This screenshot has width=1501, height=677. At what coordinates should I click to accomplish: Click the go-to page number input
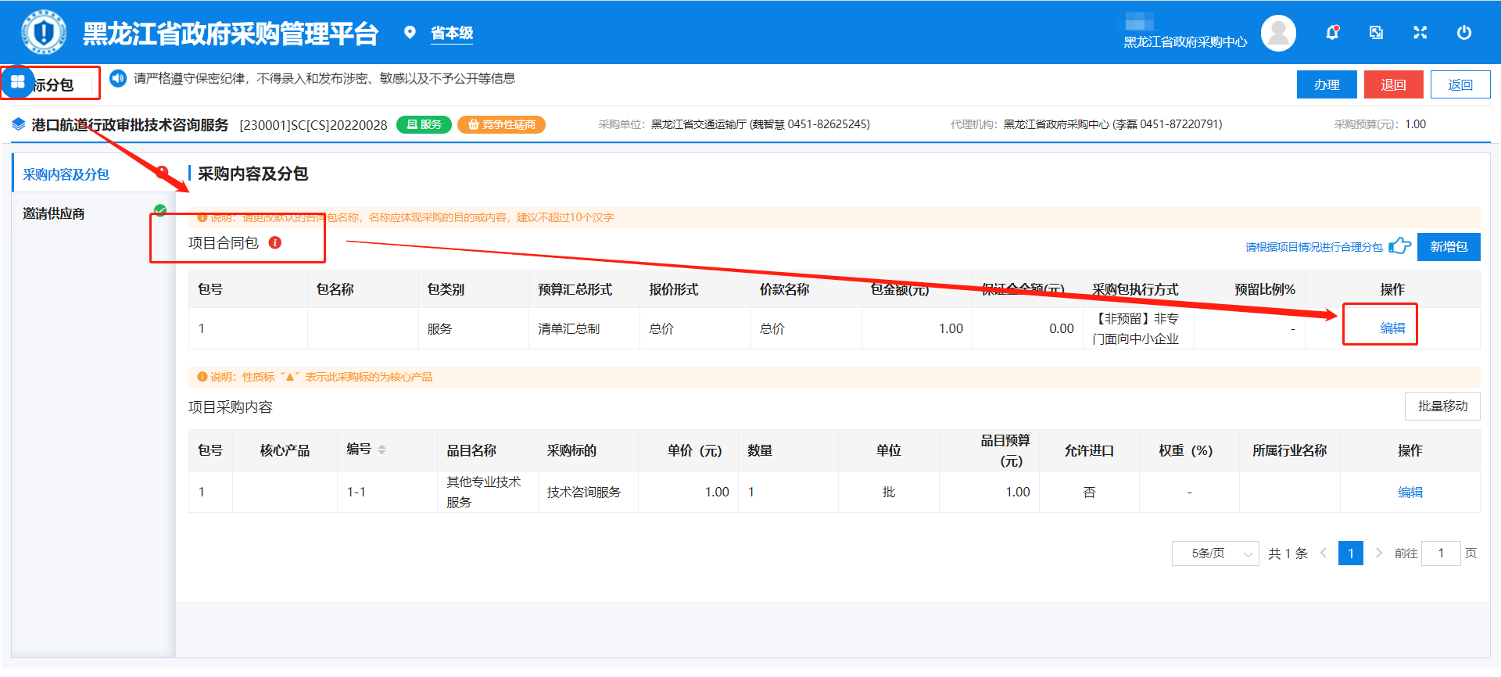click(1441, 553)
